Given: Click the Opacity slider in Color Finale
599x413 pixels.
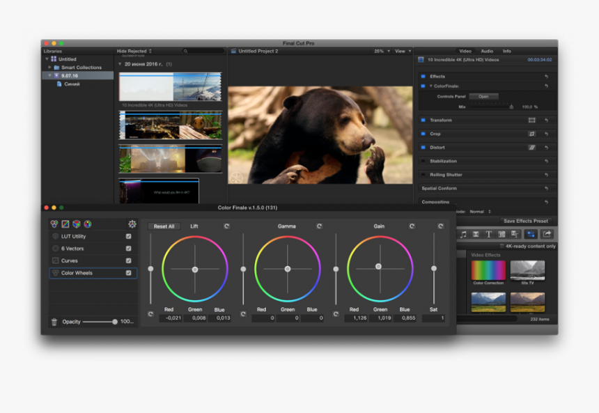Looking at the screenshot, I should coord(100,322).
